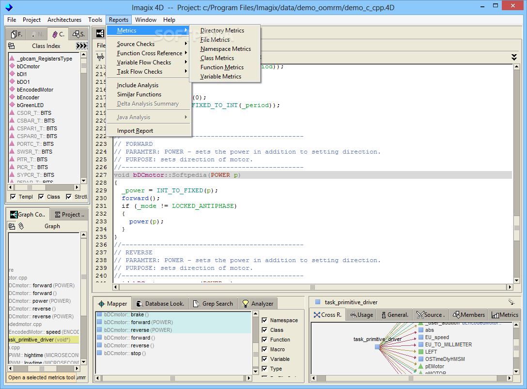Screen dimensions: 527x389
Task: Click the double-chevron expander at editor top right
Action: pos(514,57)
